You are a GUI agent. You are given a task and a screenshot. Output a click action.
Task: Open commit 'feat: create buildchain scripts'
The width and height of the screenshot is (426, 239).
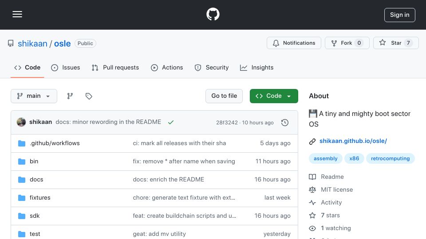coord(185,216)
